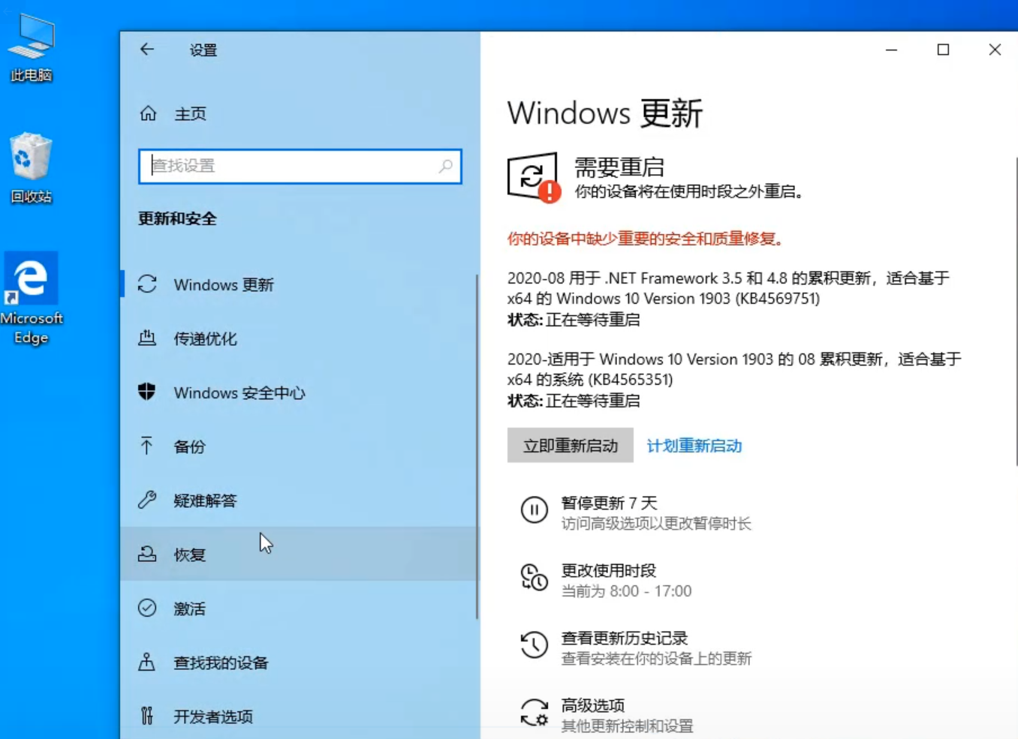
Task: Click the 备份 upload arrow icon
Action: point(147,446)
